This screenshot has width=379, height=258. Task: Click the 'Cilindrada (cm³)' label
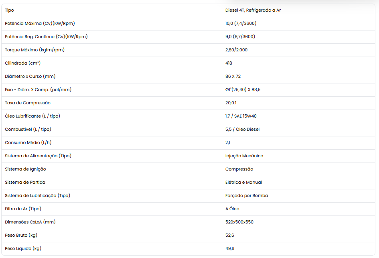[23, 63]
